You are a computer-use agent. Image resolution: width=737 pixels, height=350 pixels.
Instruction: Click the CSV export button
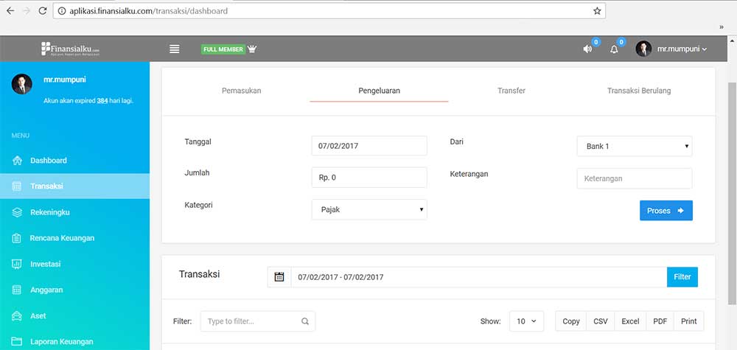(600, 321)
